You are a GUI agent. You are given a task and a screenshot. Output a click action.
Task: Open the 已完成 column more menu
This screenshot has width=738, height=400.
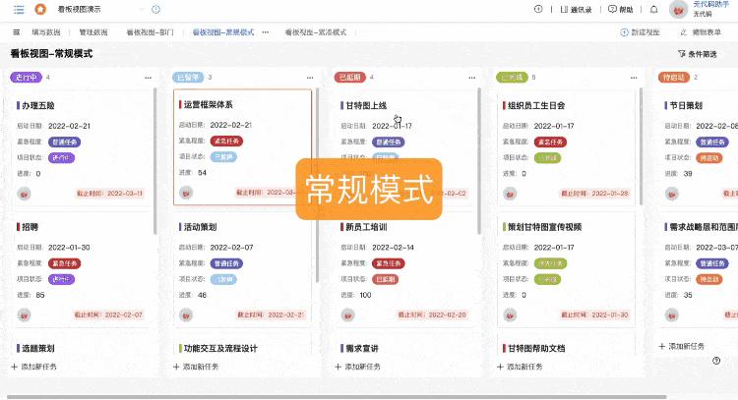point(634,78)
